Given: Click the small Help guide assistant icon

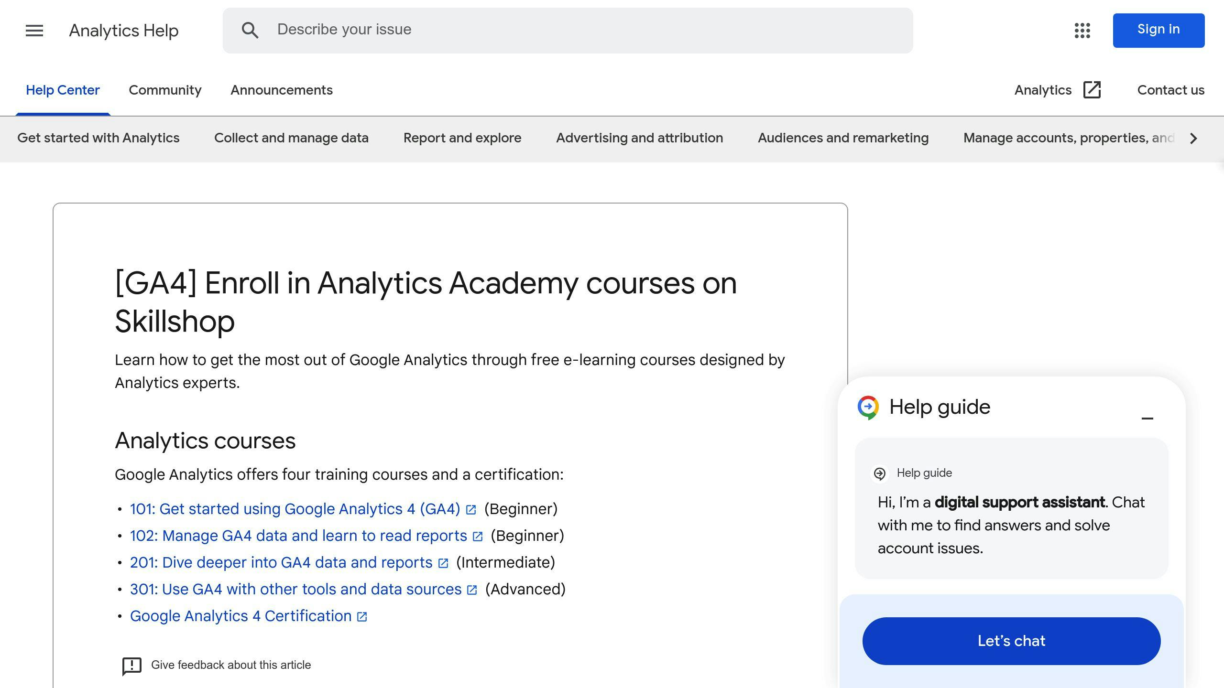Looking at the screenshot, I should point(880,473).
